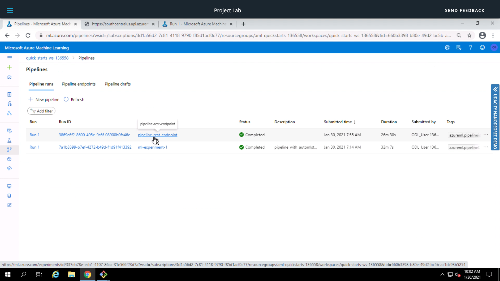
Task: Open smiley feedback icon in top bar
Action: pyautogui.click(x=482, y=47)
